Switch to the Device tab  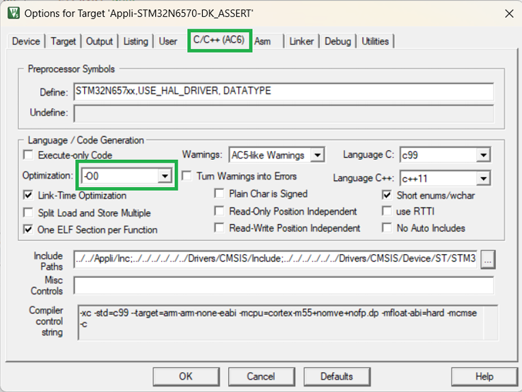[x=26, y=41]
